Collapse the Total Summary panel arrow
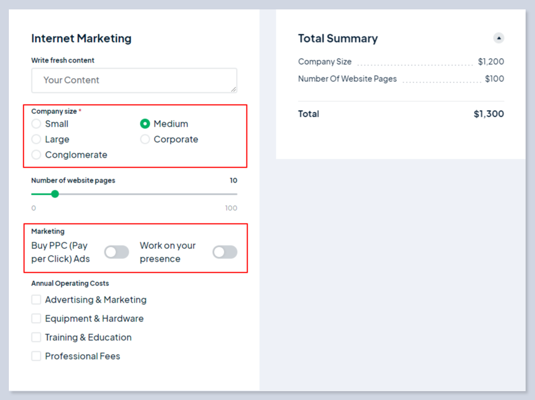 click(x=499, y=38)
